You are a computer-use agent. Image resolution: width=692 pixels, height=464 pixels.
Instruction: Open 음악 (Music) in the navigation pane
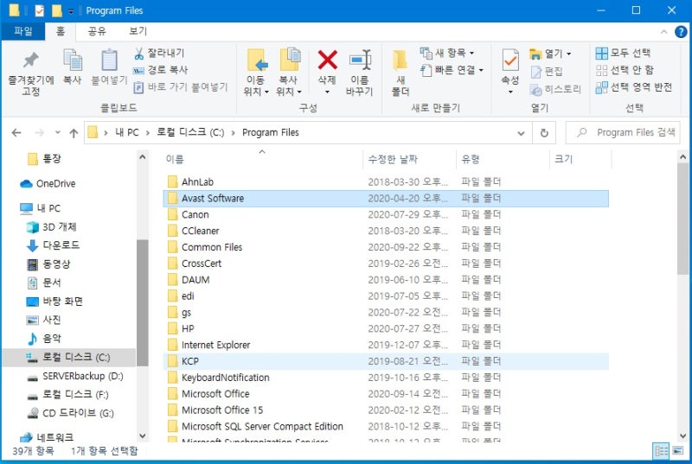(x=44, y=339)
